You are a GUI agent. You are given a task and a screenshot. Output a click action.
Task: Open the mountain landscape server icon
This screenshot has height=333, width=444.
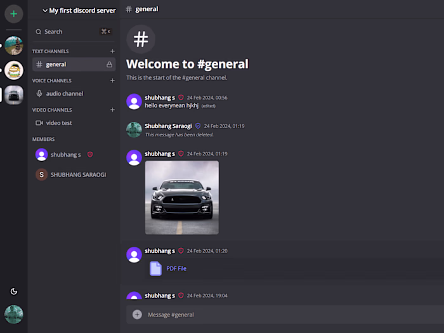pos(14,46)
